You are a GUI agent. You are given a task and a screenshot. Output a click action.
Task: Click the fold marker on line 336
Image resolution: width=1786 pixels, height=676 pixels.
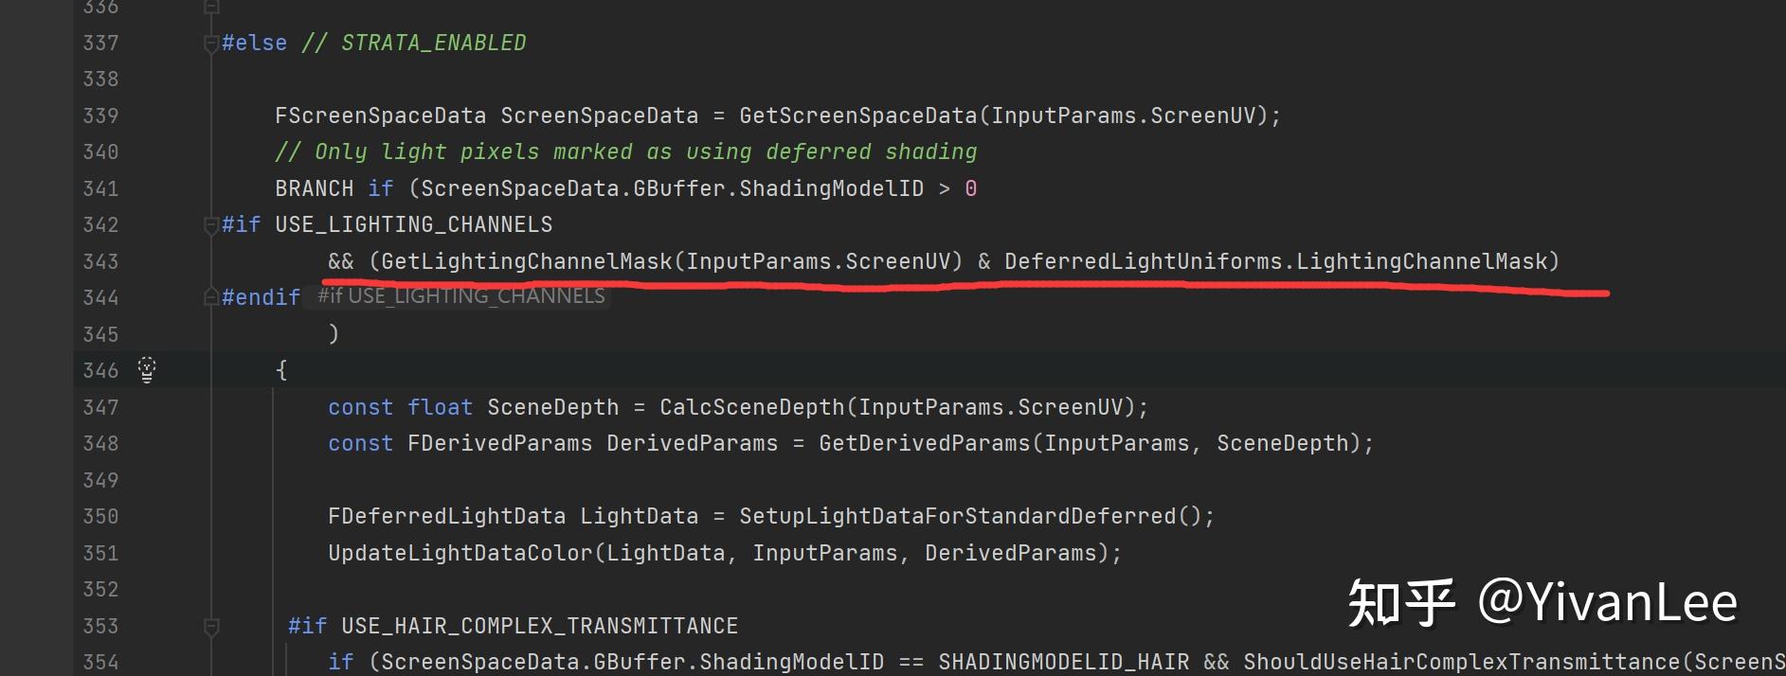(211, 8)
